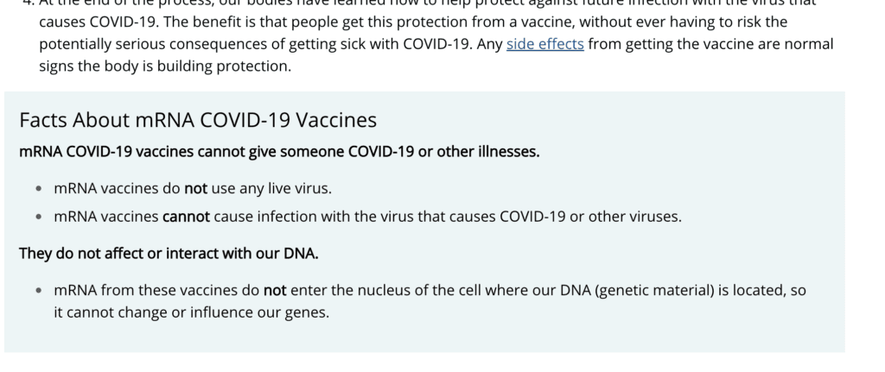Click the bold "not" before "enter the nucleus"
Screen dimensions: 885x372
pyautogui.click(x=275, y=291)
